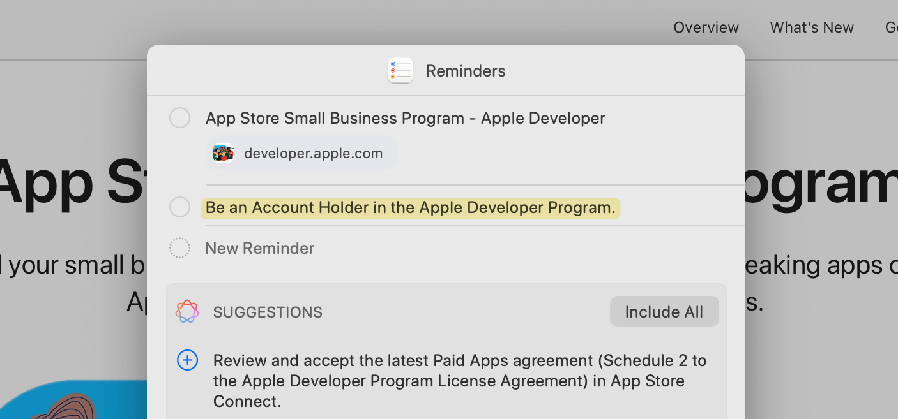
Task: Select the App Store Small Business Program title
Action: (x=405, y=118)
